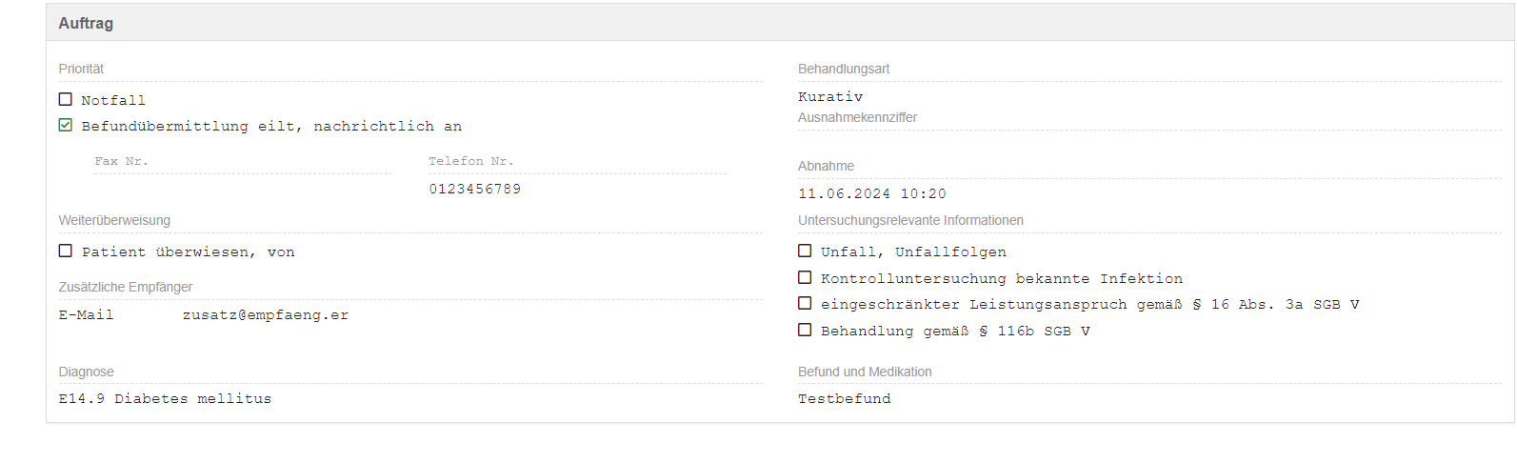Viewport: 1517px width, 463px height.
Task: Select Kontrolluntersuchung bekannte Infektion checkbox
Action: tap(805, 277)
